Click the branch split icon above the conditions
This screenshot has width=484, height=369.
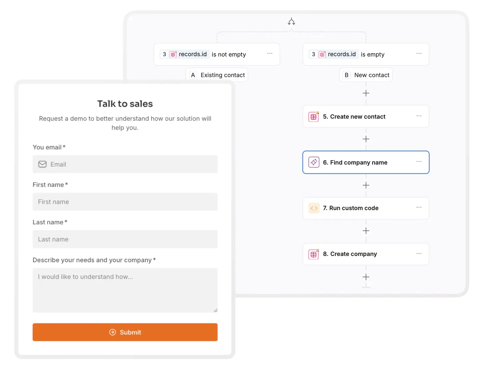coord(291,21)
